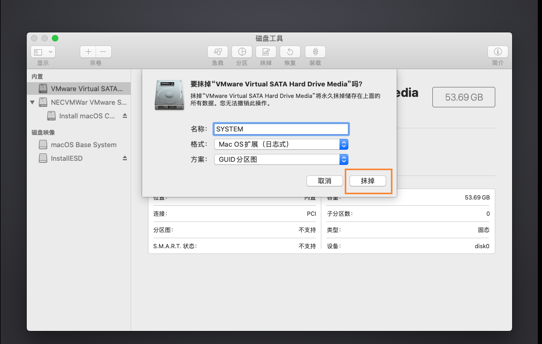Select VMware Virtual SATA disk in sidebar

79,88
